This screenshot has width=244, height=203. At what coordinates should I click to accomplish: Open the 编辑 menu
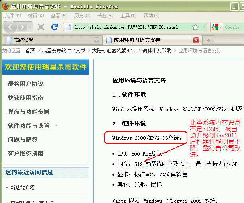(36, 16)
